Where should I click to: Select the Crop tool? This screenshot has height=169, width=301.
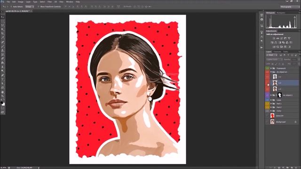tap(2, 33)
